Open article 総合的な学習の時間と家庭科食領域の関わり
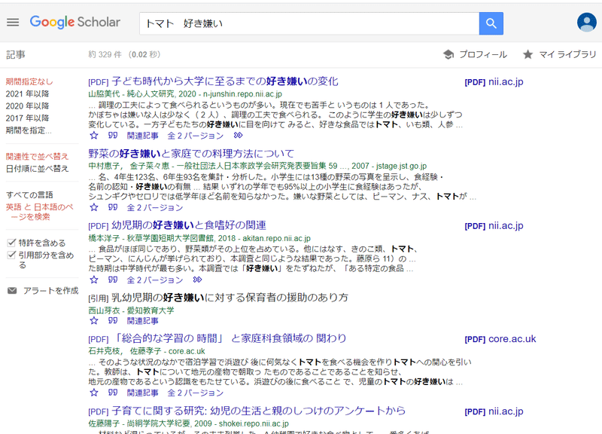 [x=231, y=338]
